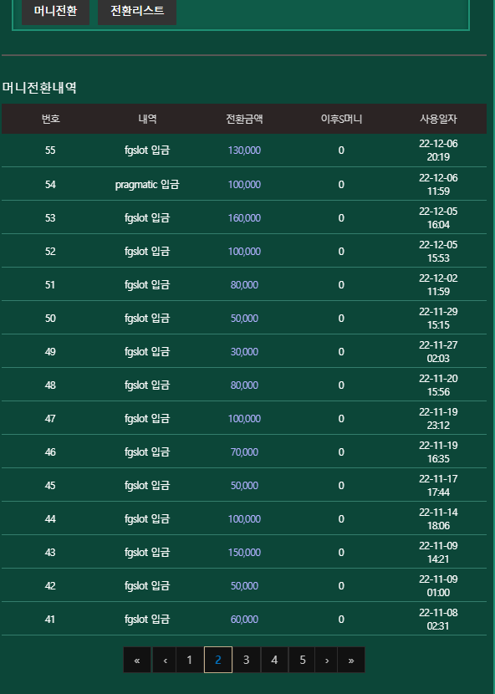This screenshot has height=694, width=495.
Task: Click the 160,000 amount in row 53
Action: (244, 217)
